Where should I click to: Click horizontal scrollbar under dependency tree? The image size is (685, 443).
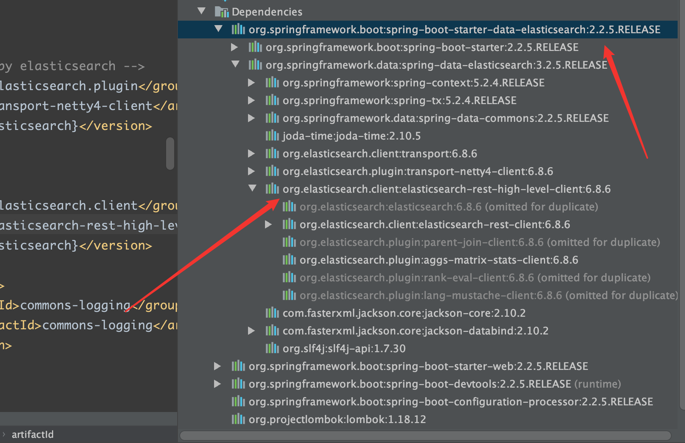pos(424,436)
